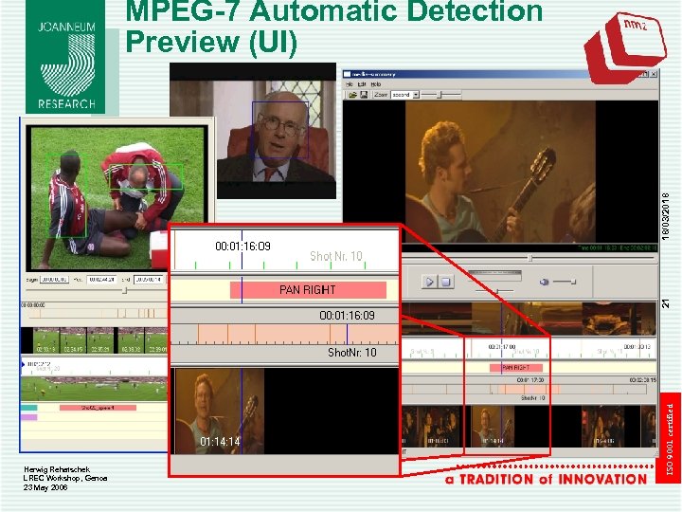This screenshot has width=682, height=512.
Task: Click the speaker volume icon
Action: click(x=544, y=283)
